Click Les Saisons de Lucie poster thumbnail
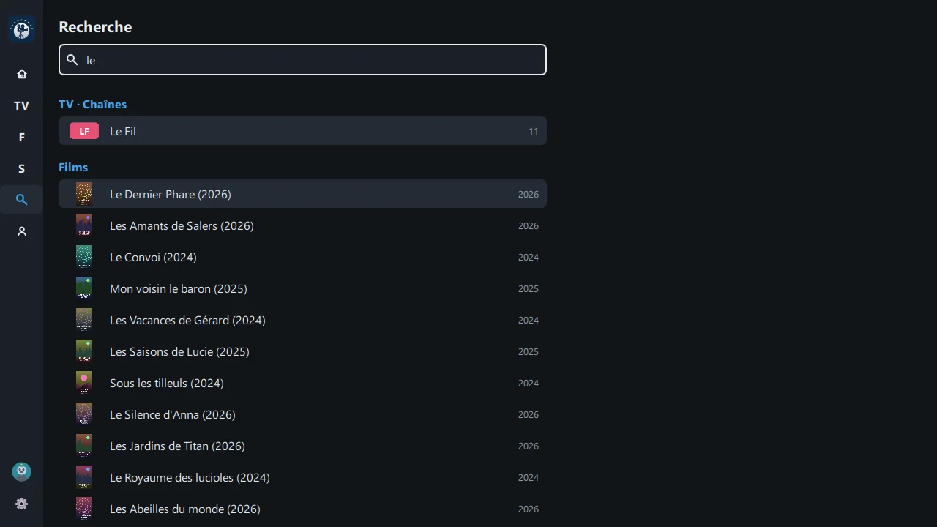The width and height of the screenshot is (937, 527). tap(84, 351)
